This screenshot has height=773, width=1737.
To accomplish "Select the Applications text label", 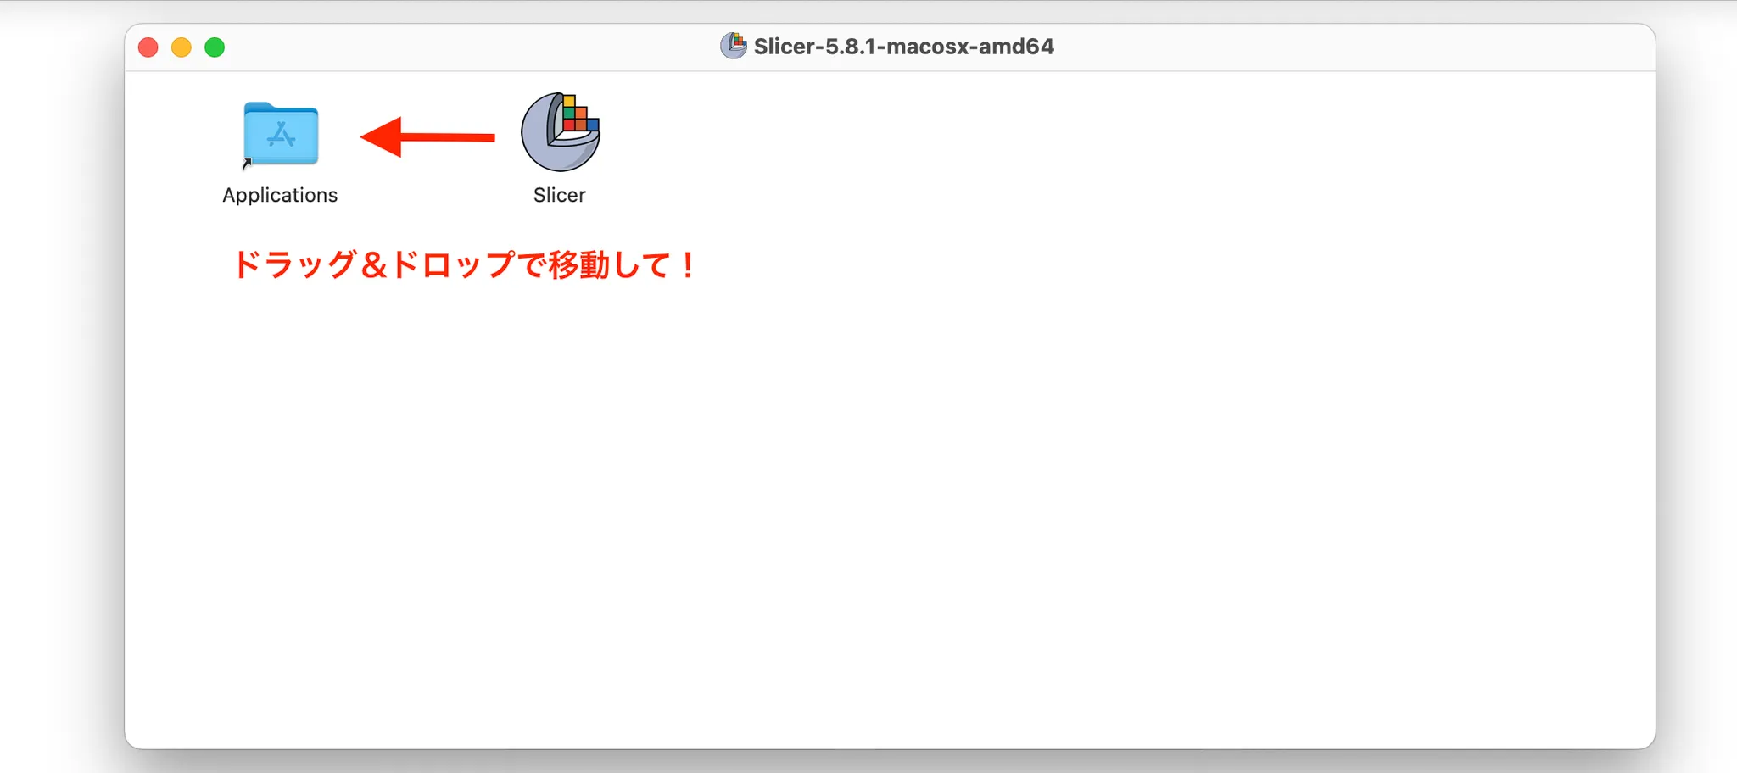I will [280, 195].
